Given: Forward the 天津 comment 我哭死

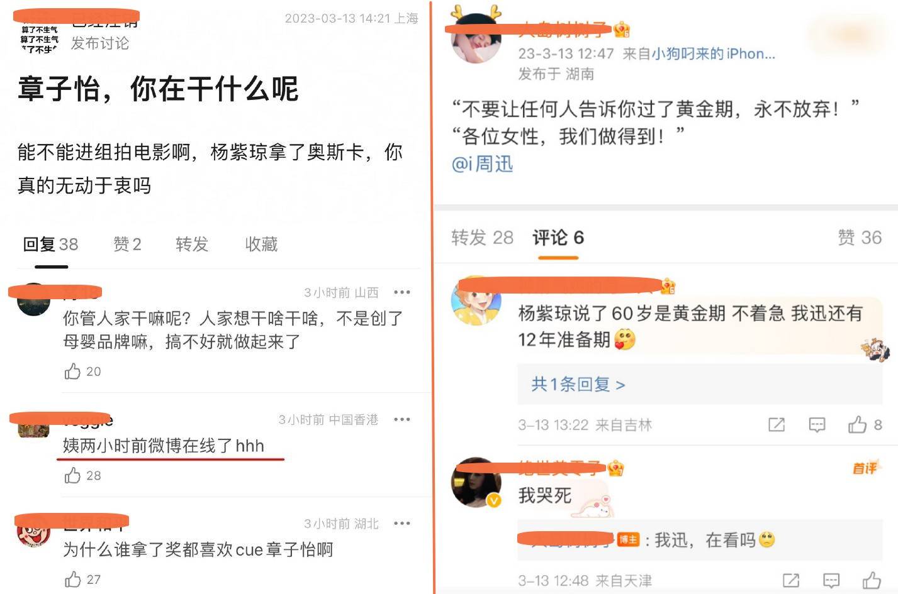Looking at the screenshot, I should pos(790,580).
